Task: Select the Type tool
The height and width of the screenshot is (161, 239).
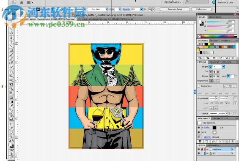Action: pos(11,42)
